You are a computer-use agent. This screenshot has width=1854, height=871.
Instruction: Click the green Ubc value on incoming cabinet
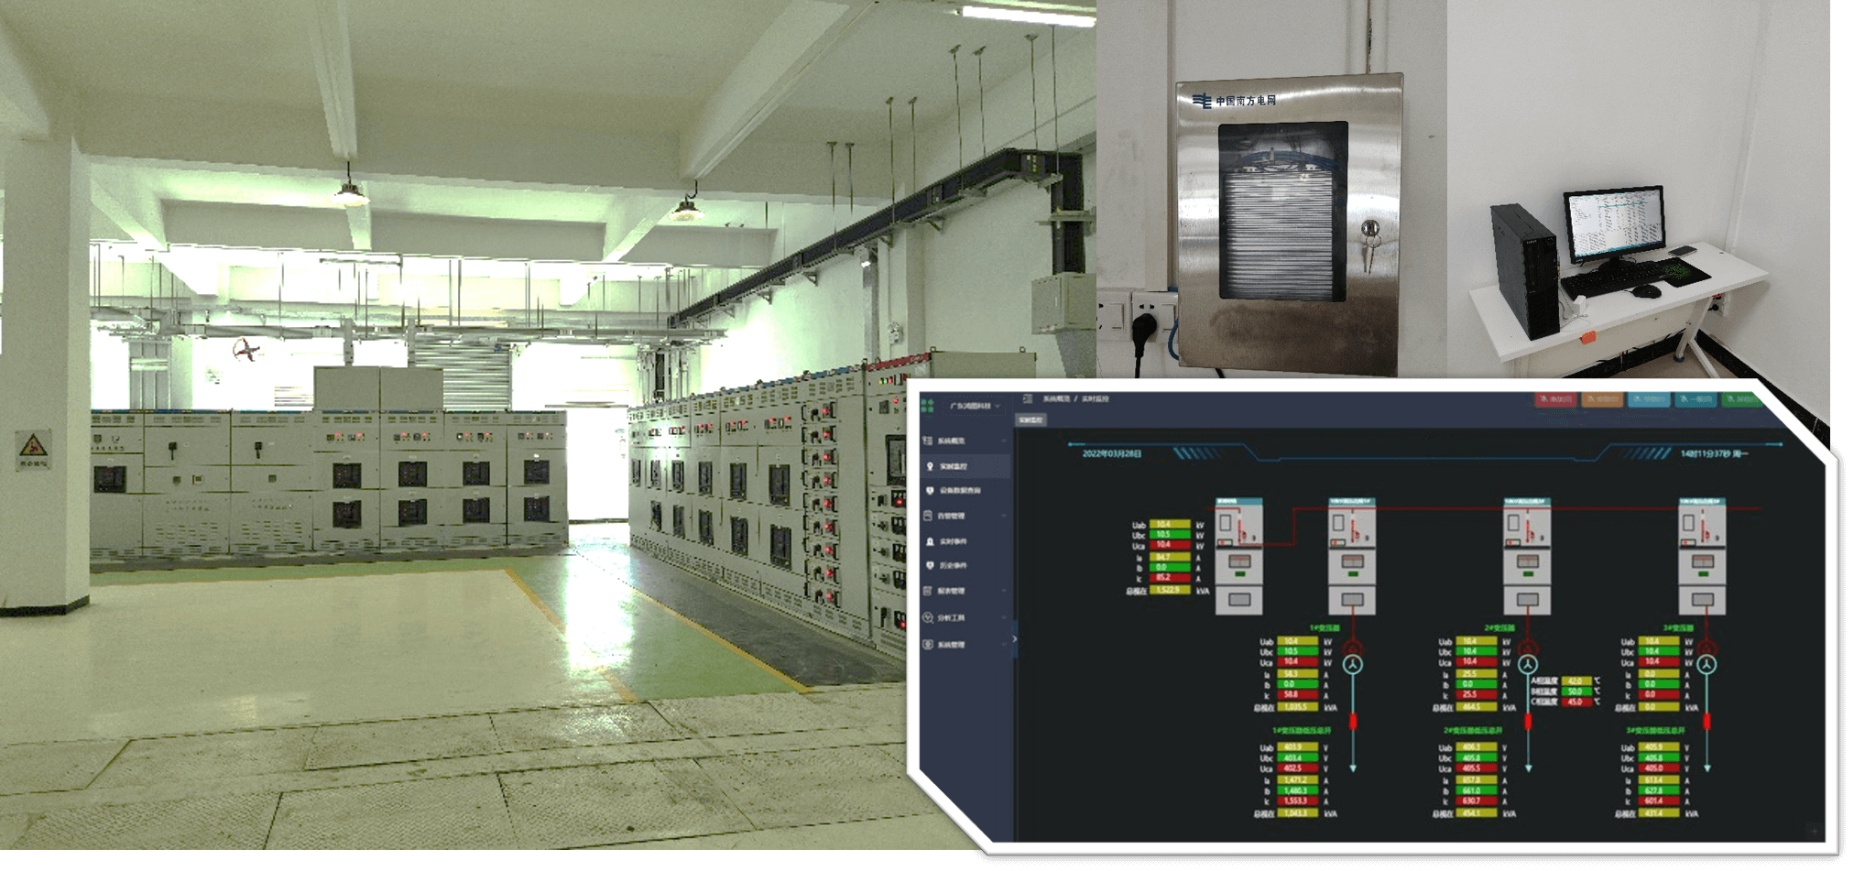1169,535
